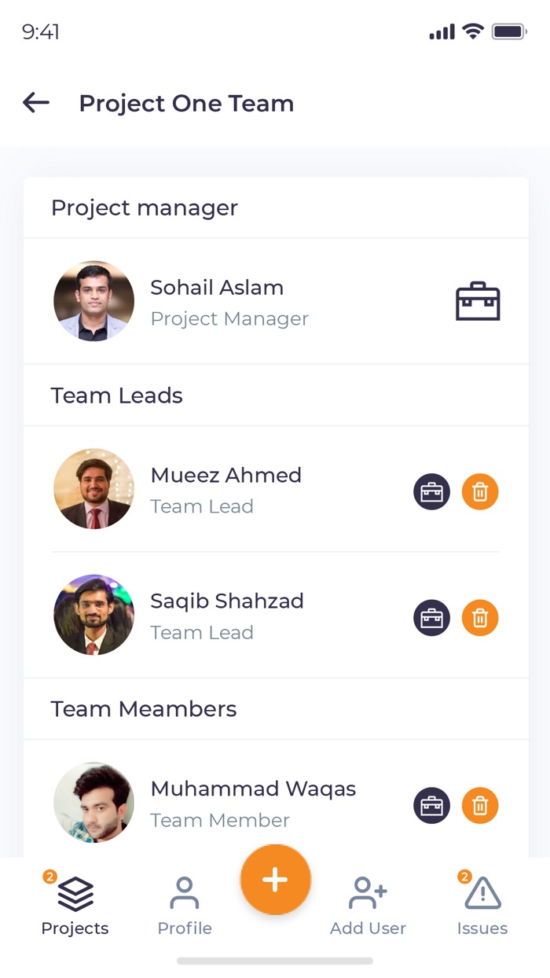Select the Projects icon in bottom navigation
Screen dimensions: 550x978
coord(75,892)
